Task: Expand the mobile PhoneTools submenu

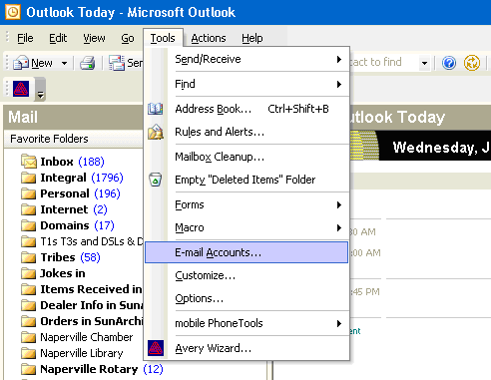Action: [339, 323]
